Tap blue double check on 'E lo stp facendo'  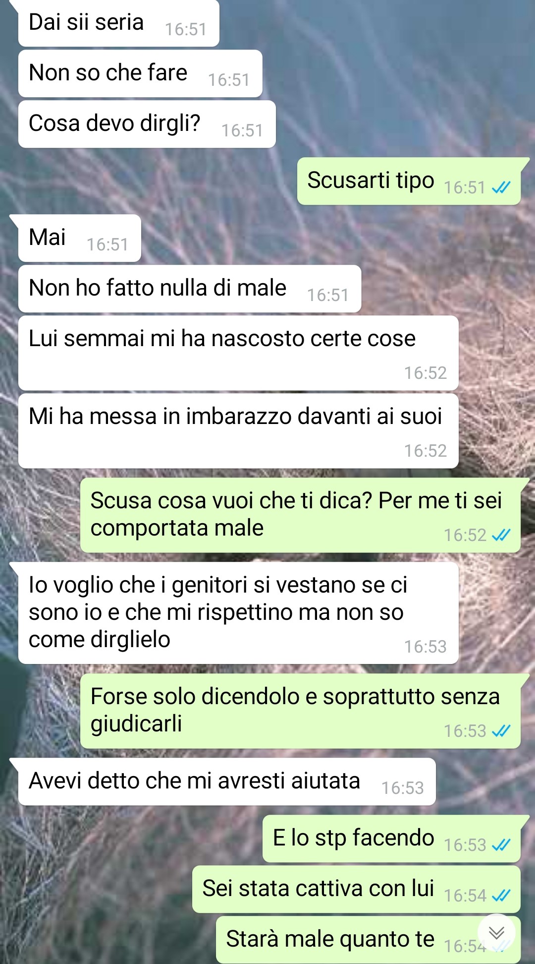[501, 845]
